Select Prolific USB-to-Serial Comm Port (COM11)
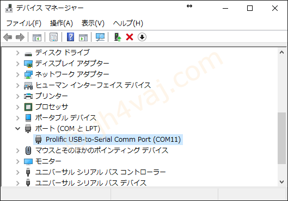The image size is (288, 201). tap(108, 140)
